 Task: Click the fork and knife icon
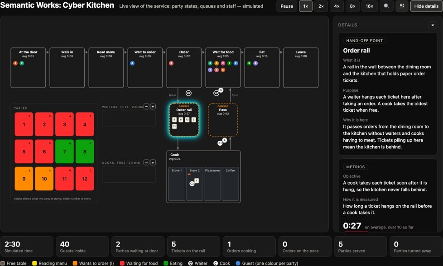tap(402, 6)
